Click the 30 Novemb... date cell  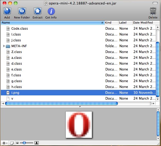click(144, 93)
